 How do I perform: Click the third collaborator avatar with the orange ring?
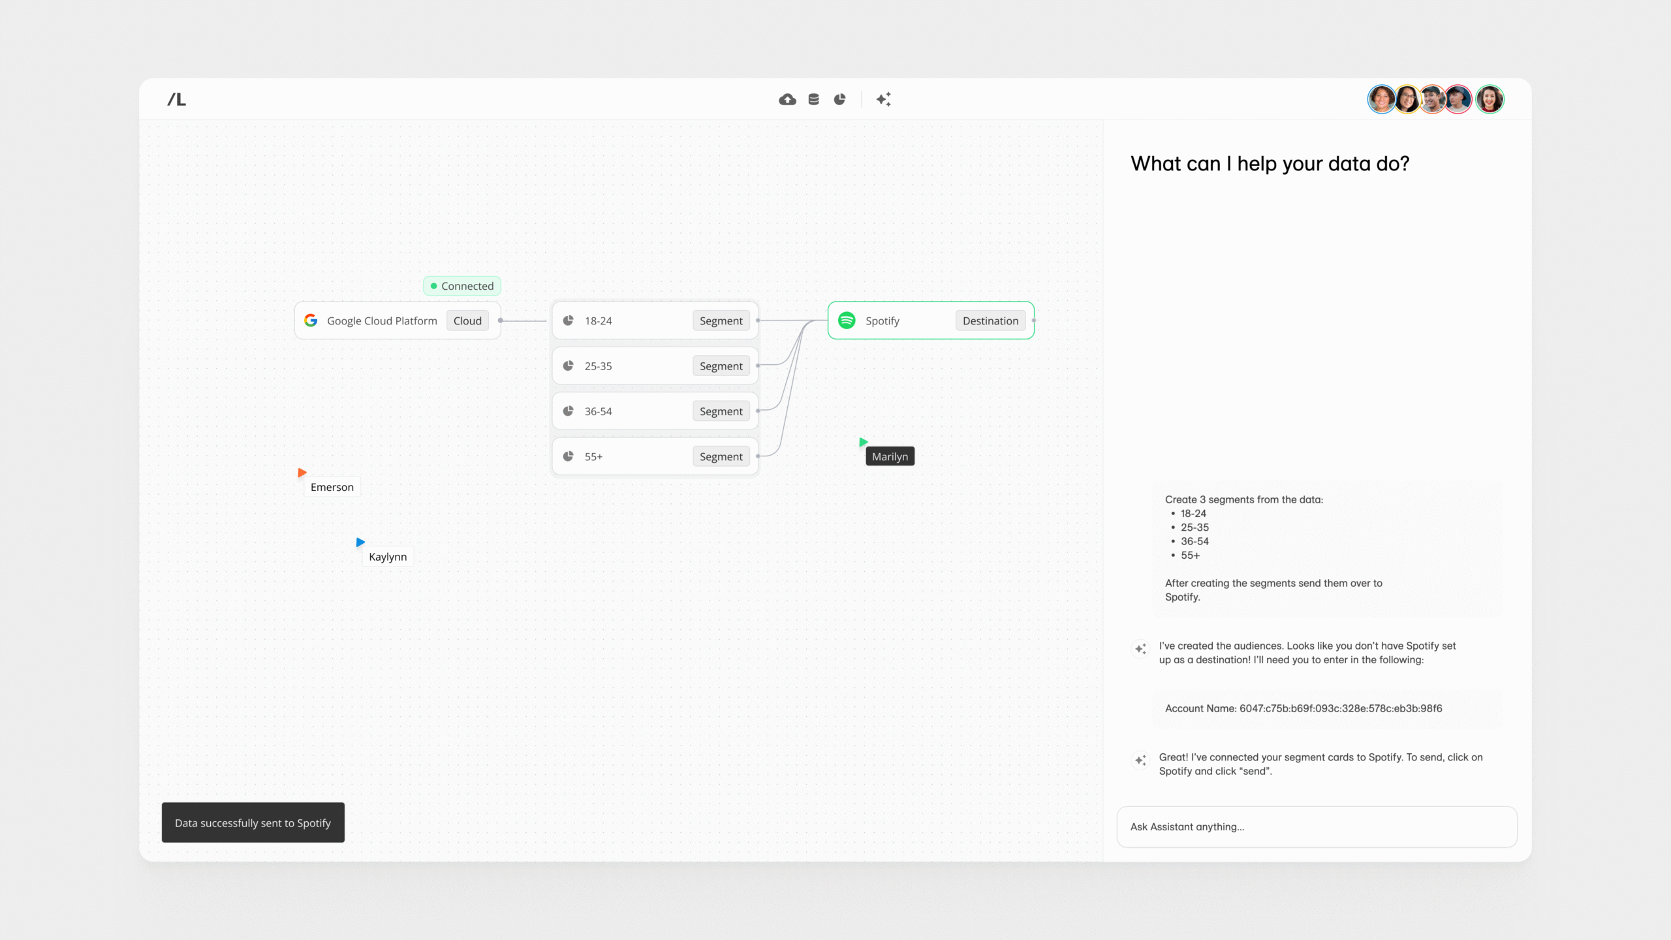(1432, 99)
